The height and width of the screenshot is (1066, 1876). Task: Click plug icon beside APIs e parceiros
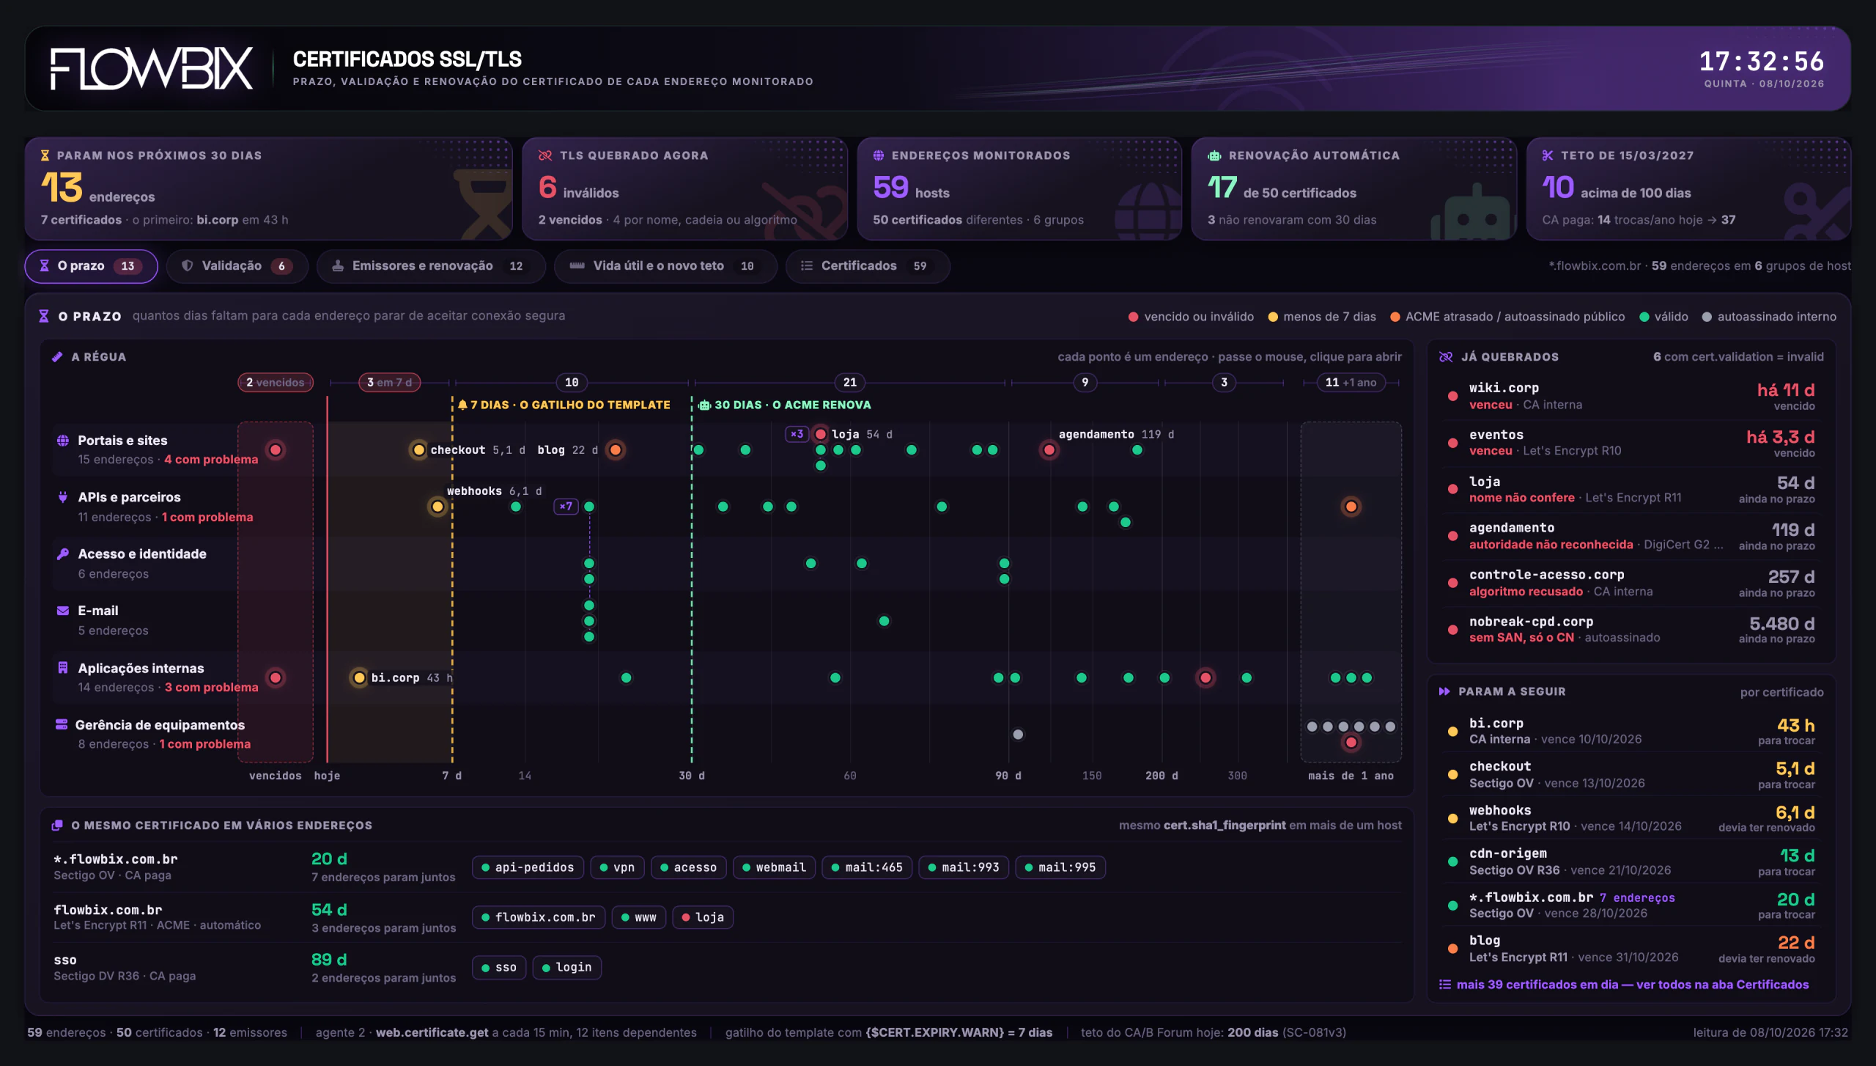point(63,497)
